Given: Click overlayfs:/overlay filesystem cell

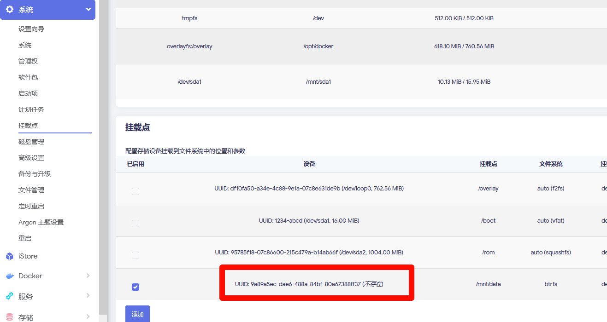Looking at the screenshot, I should (x=189, y=46).
